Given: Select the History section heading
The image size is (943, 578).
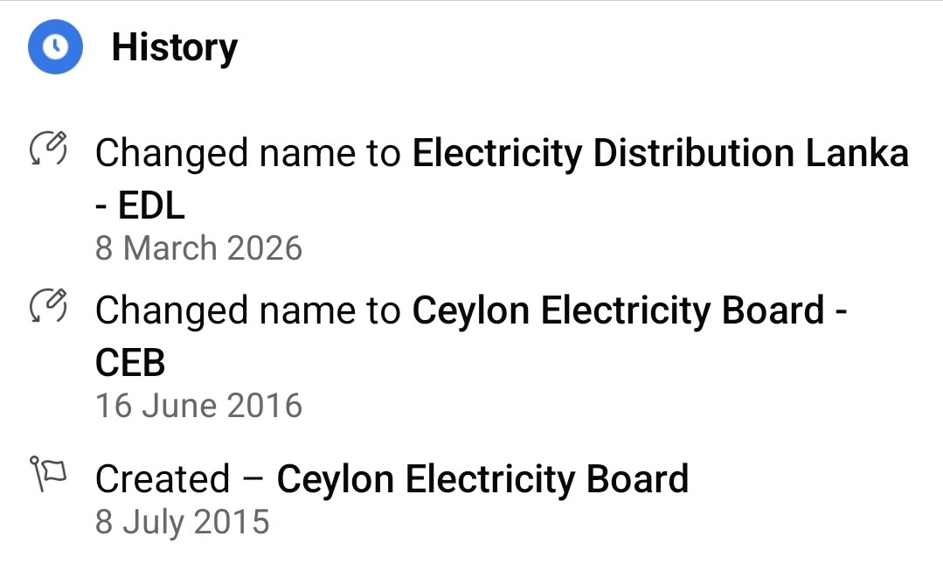Looking at the screenshot, I should [x=174, y=47].
